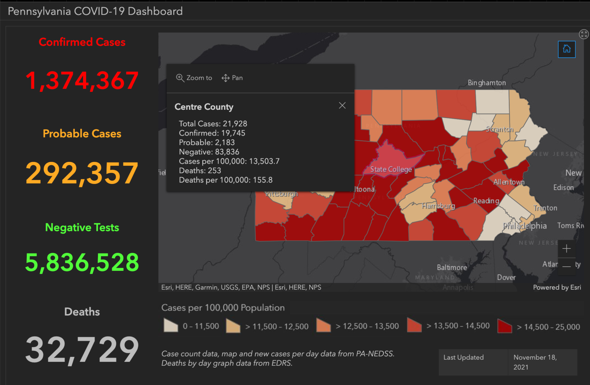Click Total Cases: 21,928 line

[213, 124]
